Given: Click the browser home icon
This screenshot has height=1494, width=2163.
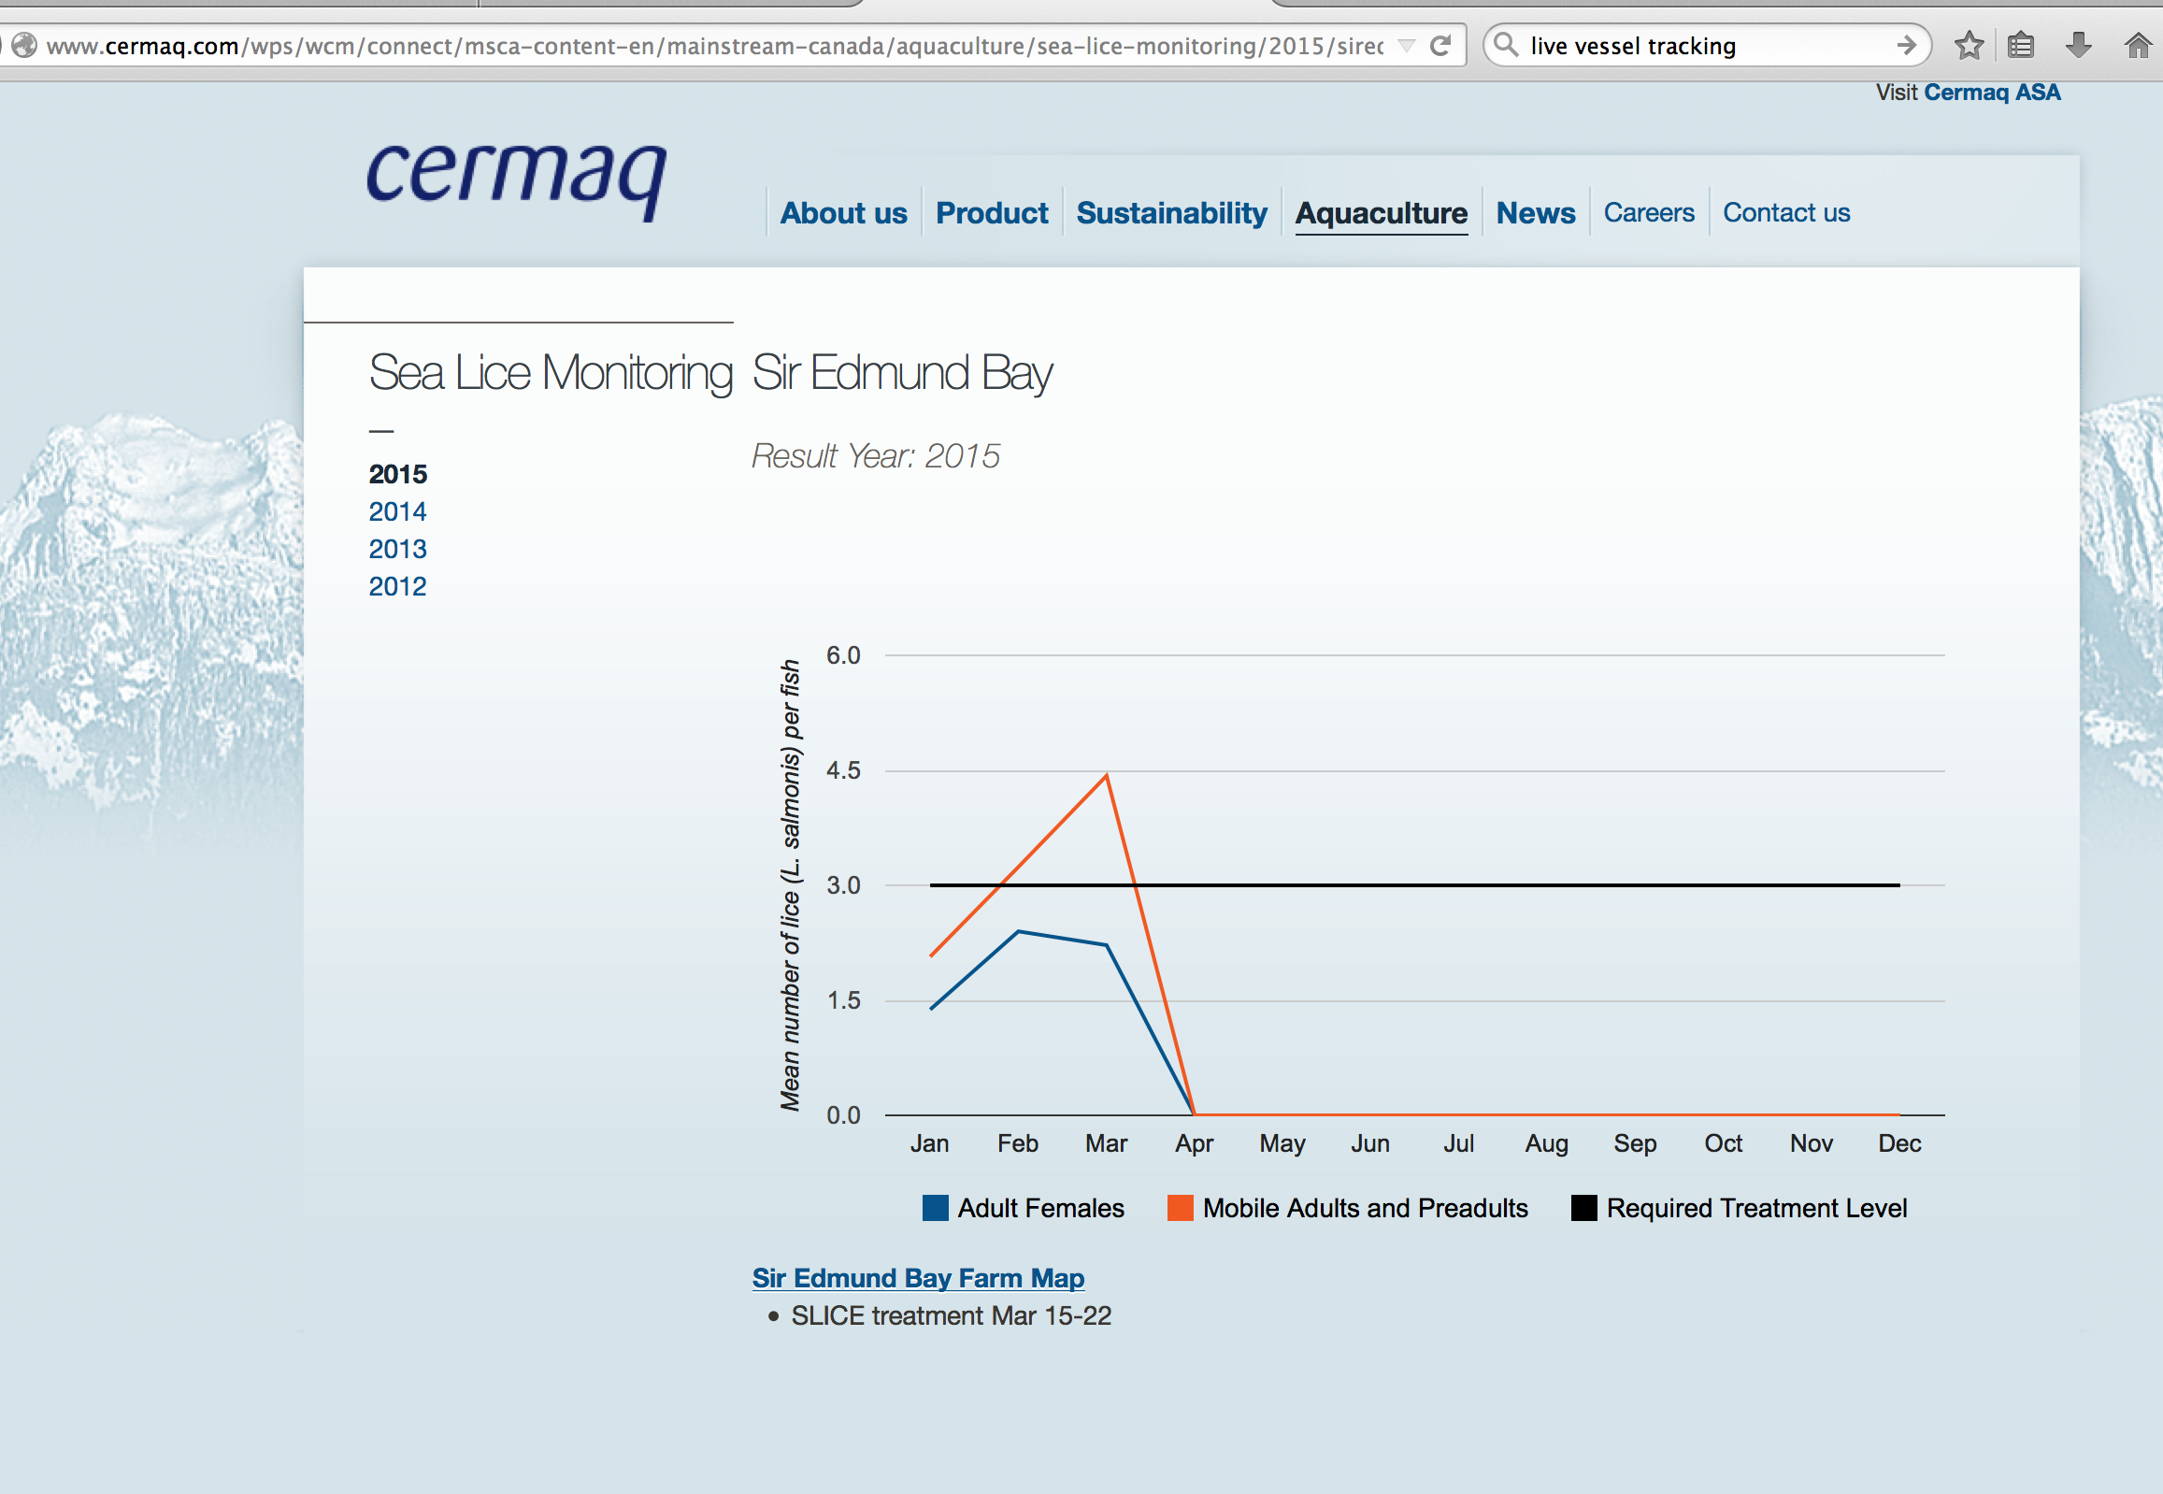Looking at the screenshot, I should pyautogui.click(x=2138, y=45).
